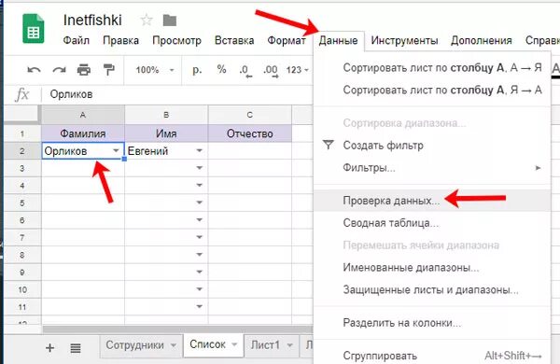
Task: Open Список sheet tab options arrow
Action: [x=234, y=344]
